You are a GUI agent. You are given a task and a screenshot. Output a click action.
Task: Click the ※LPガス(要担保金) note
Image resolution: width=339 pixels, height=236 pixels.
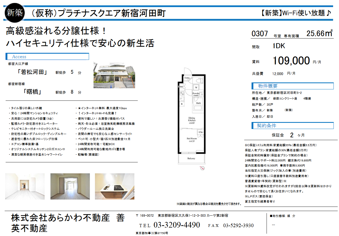tap(259, 196)
